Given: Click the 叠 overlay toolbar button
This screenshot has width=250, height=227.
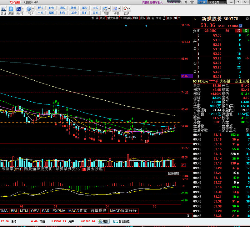Looking at the screenshot, I should click(148, 18).
